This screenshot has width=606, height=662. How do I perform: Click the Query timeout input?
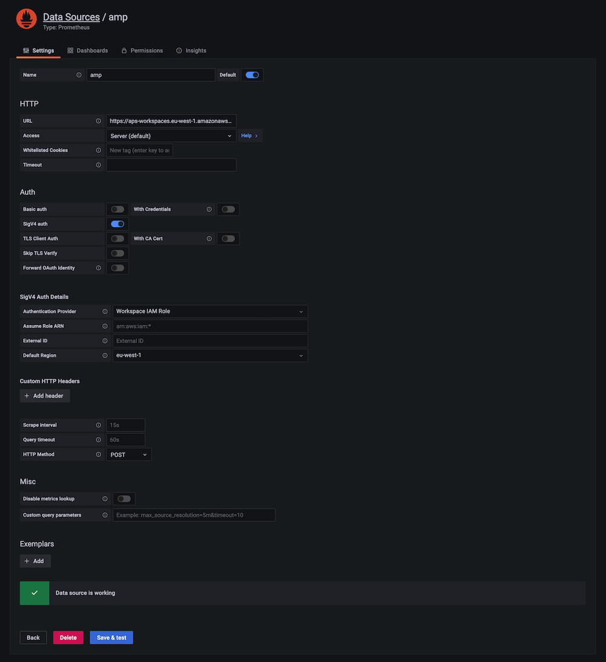click(x=125, y=440)
